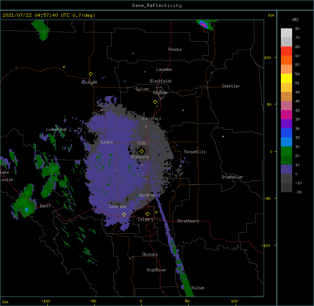
Task: Click the yellow diamond marker below Cochrane
Action: [124, 215]
